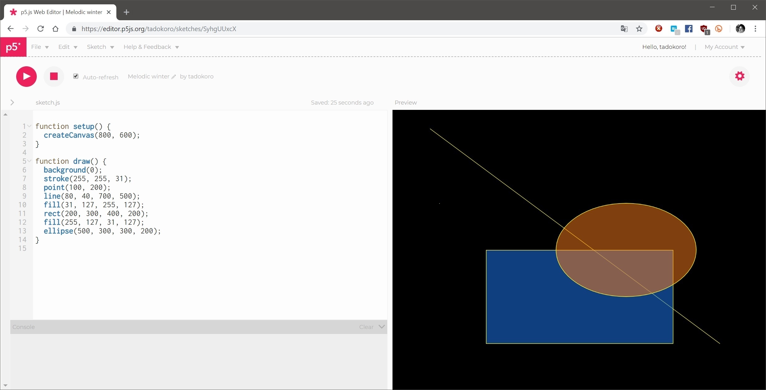Click the pencil icon to rename the sketch
766x390 pixels.
point(174,77)
